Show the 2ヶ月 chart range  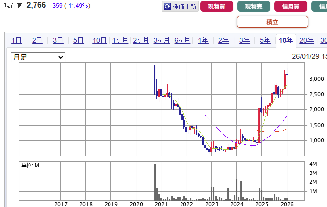pyautogui.click(x=141, y=41)
